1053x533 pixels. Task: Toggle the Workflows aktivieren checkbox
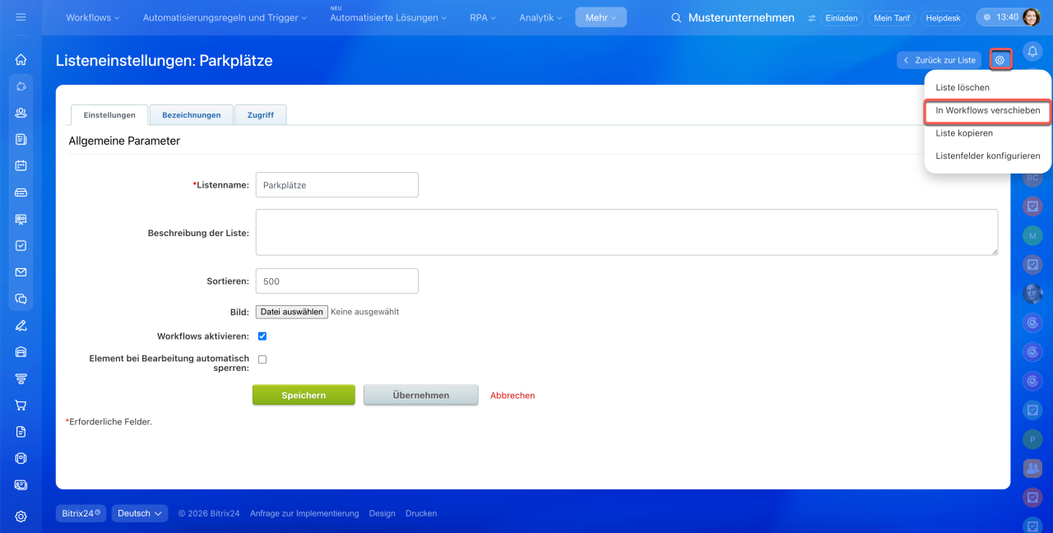[262, 336]
